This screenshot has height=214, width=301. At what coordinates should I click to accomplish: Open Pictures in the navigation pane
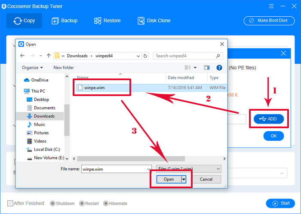[x=38, y=133]
